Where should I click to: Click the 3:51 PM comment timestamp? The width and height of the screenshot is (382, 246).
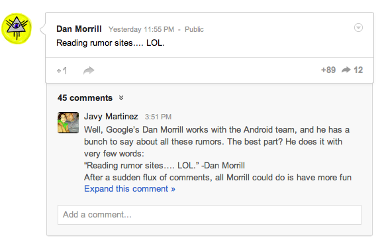tap(158, 117)
